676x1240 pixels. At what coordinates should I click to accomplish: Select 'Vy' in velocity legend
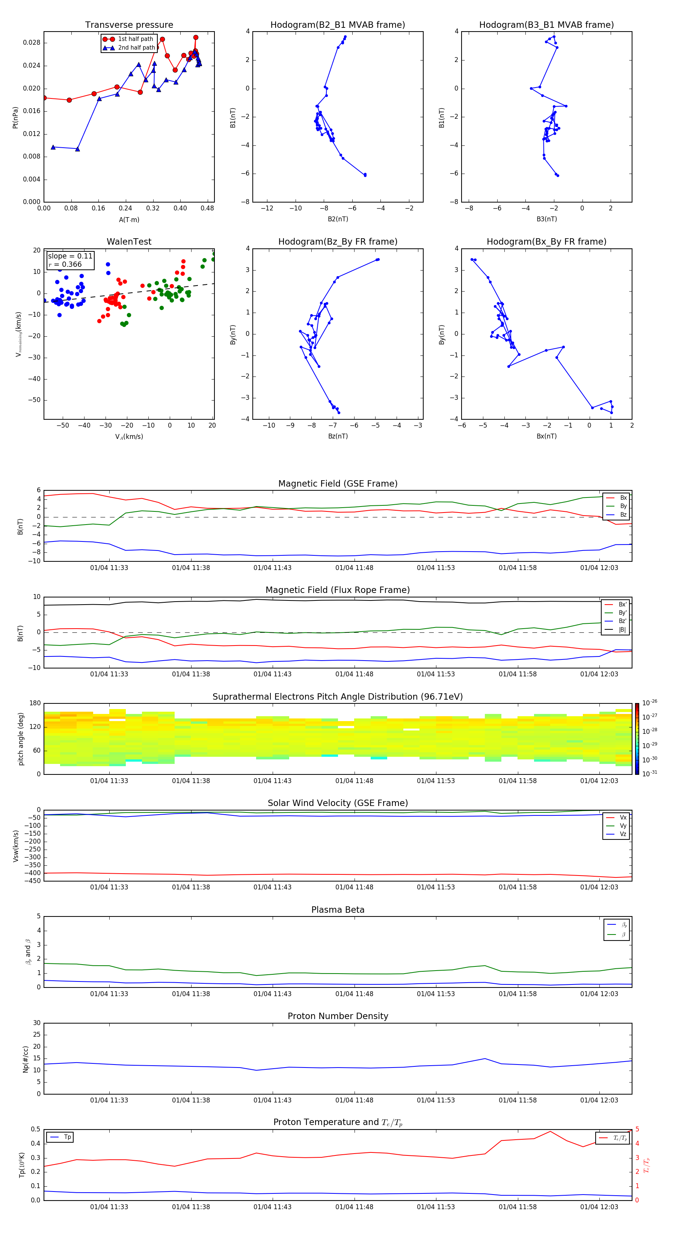tap(617, 826)
